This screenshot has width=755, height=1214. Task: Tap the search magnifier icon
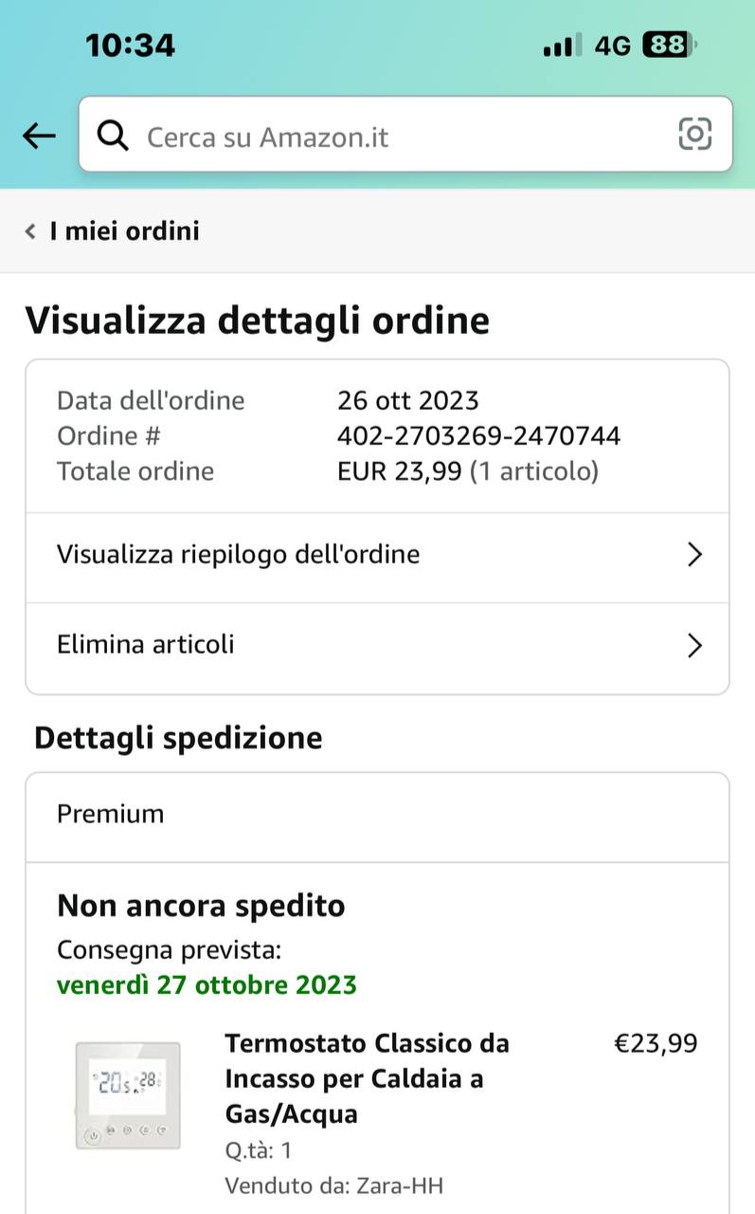[114, 137]
